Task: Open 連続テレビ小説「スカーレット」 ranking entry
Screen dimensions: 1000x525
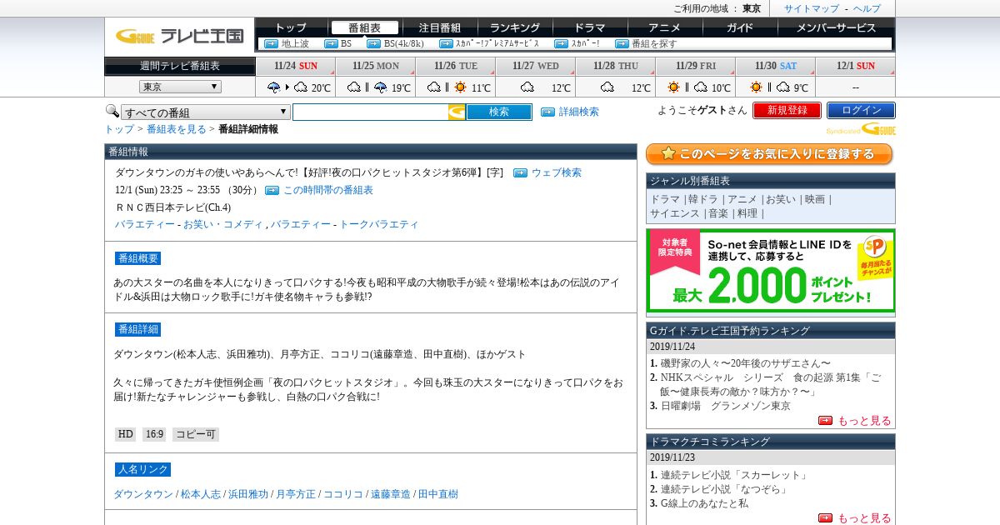Action: click(x=735, y=475)
